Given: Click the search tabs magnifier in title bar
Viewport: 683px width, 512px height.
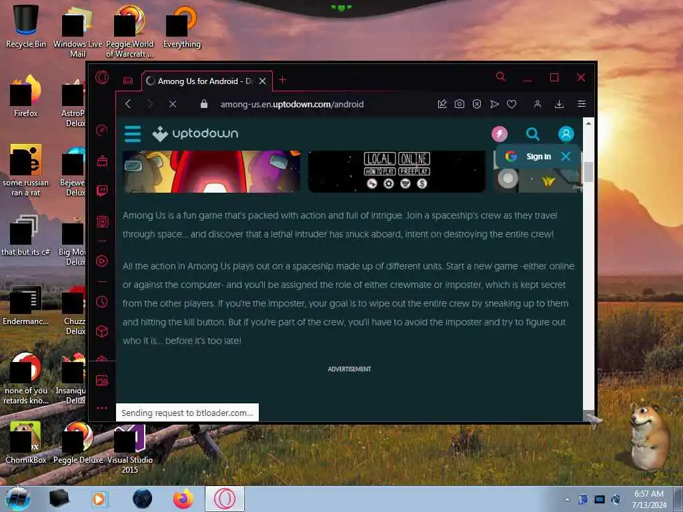Looking at the screenshot, I should (x=501, y=77).
